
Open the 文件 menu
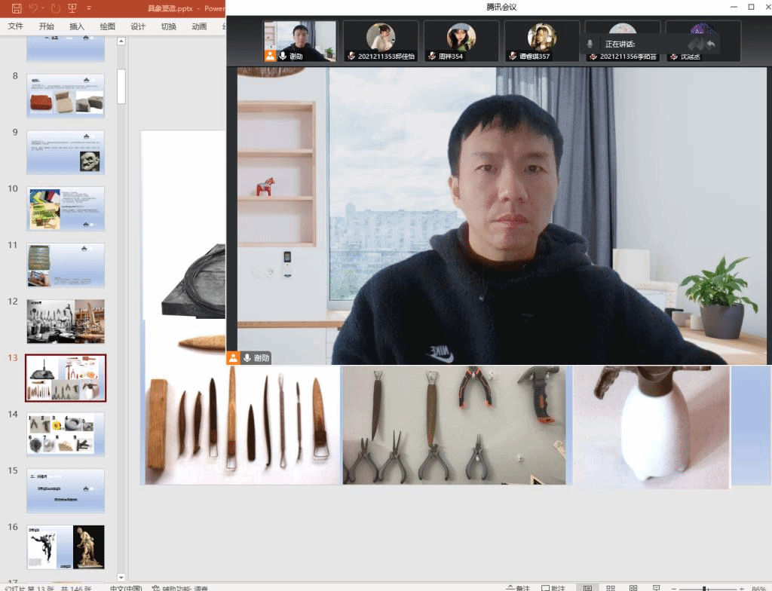click(16, 26)
